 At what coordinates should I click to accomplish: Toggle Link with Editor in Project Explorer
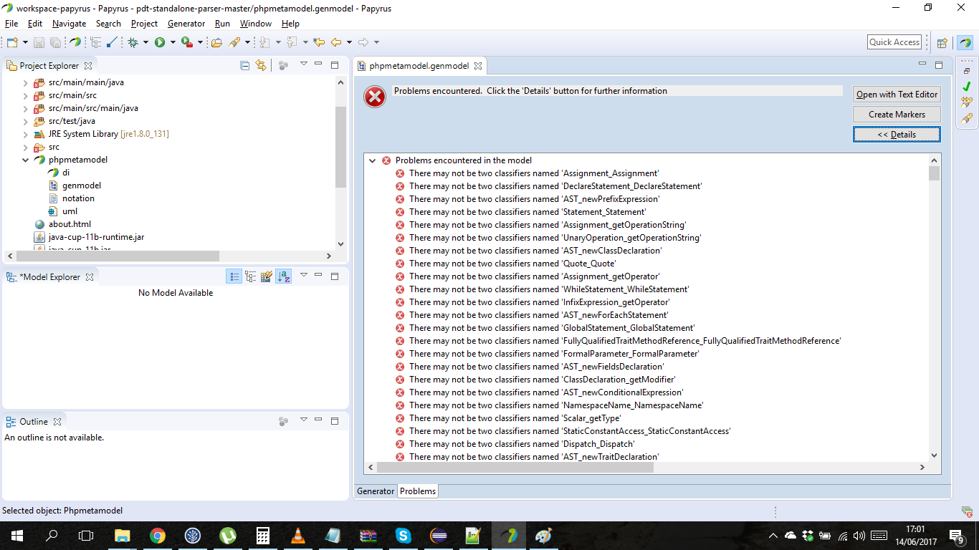click(x=261, y=65)
